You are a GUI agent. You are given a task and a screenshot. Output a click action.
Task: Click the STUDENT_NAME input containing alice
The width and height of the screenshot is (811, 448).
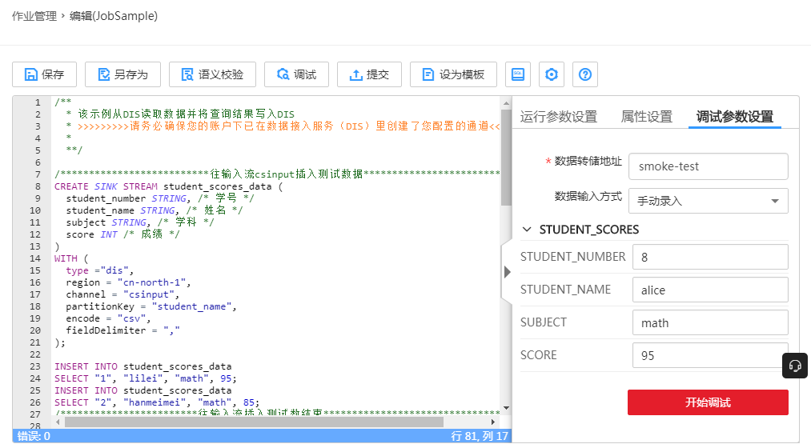click(x=710, y=290)
